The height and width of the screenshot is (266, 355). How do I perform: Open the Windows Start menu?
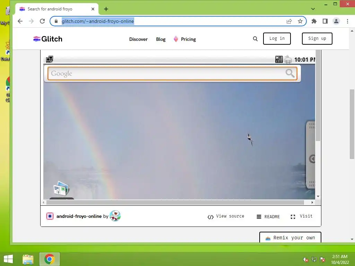pyautogui.click(x=8, y=259)
